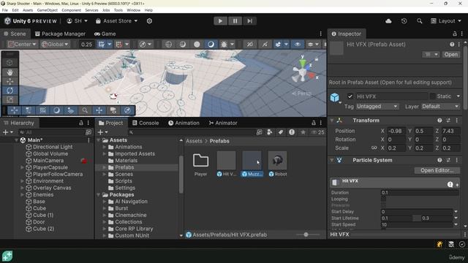Open the Window menu
The height and width of the screenshot is (263, 468).
pyautogui.click(x=133, y=10)
